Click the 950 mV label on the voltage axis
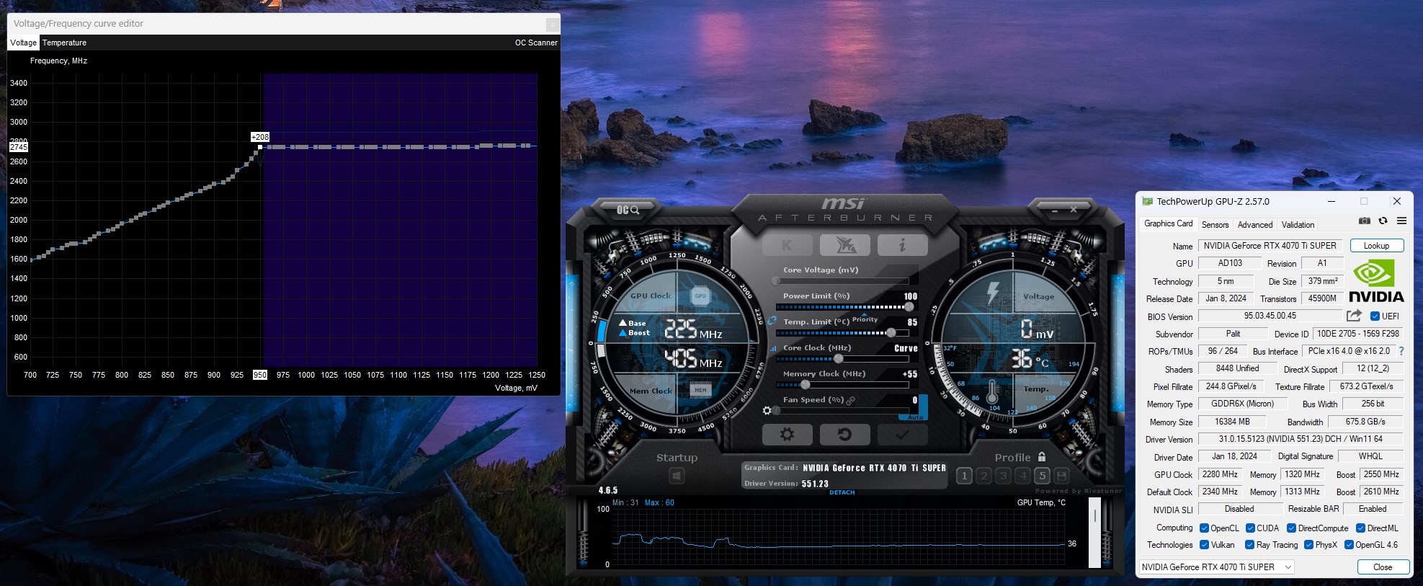The height and width of the screenshot is (586, 1423). 260,375
